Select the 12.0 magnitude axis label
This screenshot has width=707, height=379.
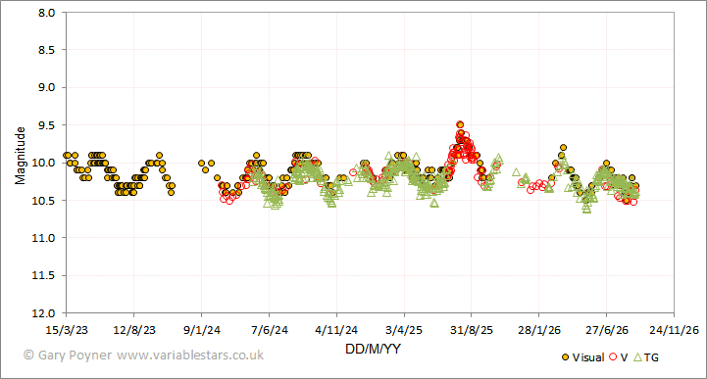pos(44,312)
